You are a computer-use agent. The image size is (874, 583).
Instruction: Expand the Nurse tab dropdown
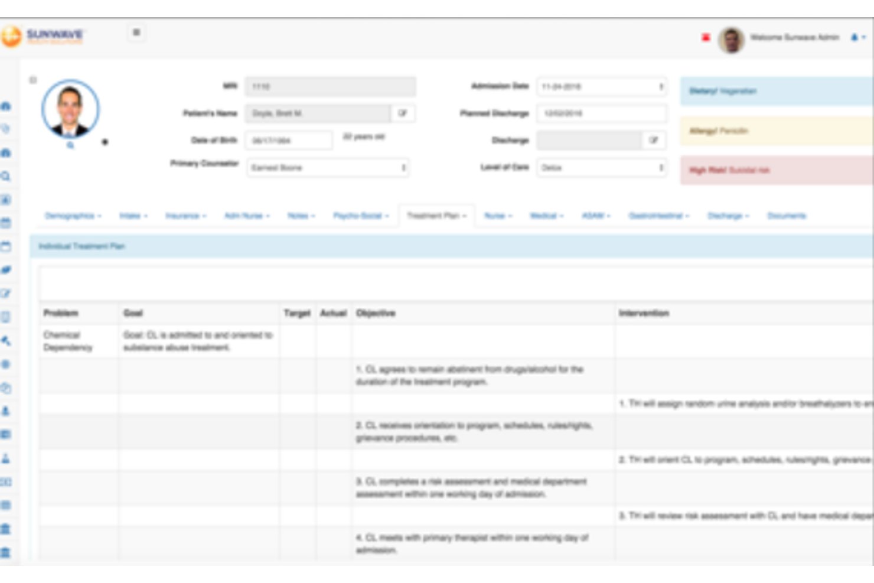[x=498, y=216]
